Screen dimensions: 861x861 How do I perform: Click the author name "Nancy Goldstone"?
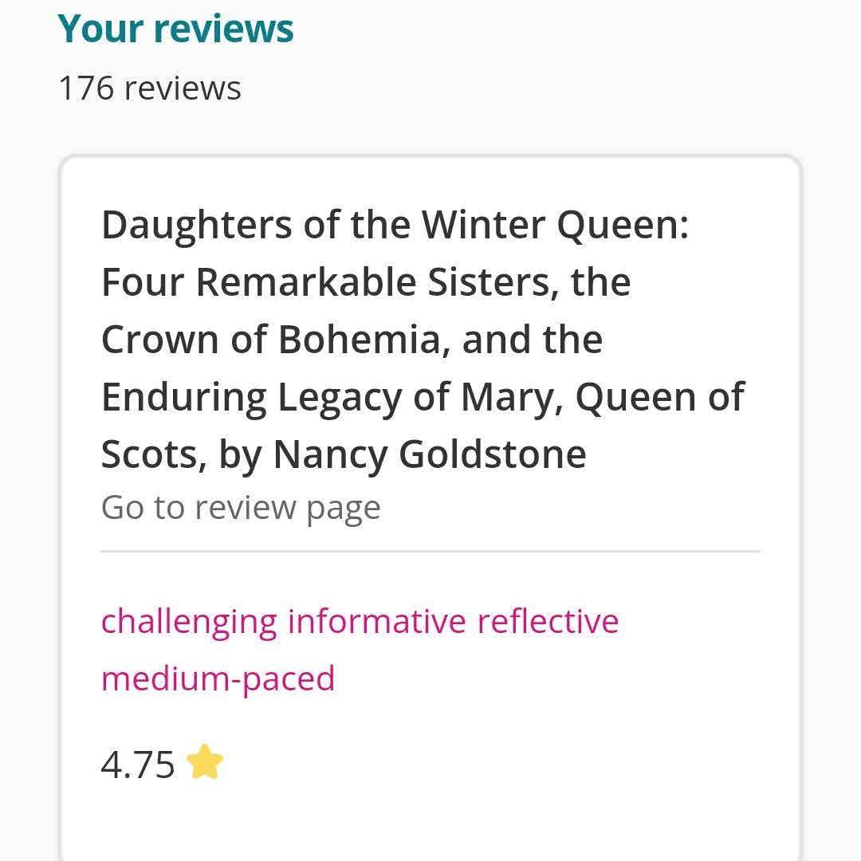tap(430, 454)
